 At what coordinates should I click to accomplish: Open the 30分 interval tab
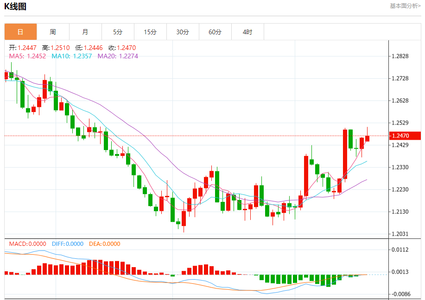tap(183, 31)
